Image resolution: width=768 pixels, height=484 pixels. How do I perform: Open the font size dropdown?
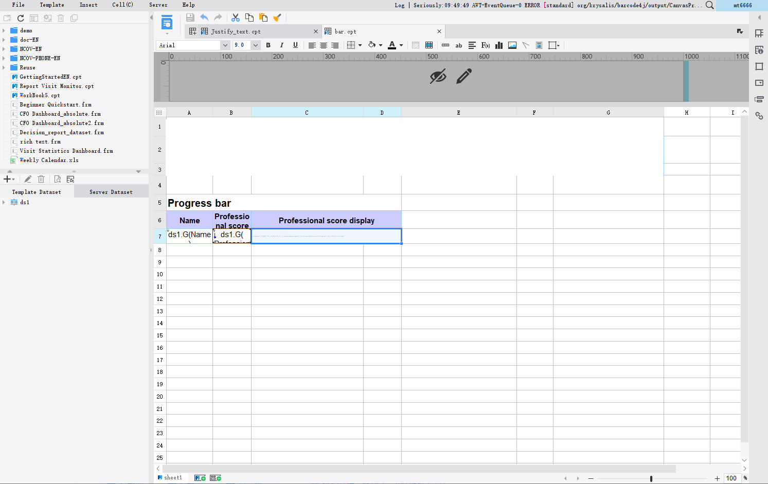(x=255, y=45)
